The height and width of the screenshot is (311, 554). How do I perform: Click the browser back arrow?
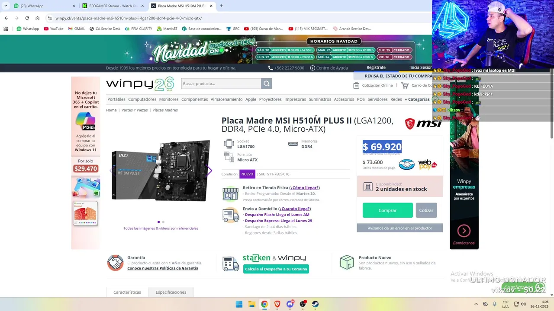coord(6,18)
